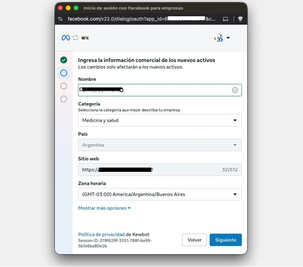Click the cast/device icon in address bar
Image resolution: width=303 pixels, height=267 pixels.
[x=225, y=19]
